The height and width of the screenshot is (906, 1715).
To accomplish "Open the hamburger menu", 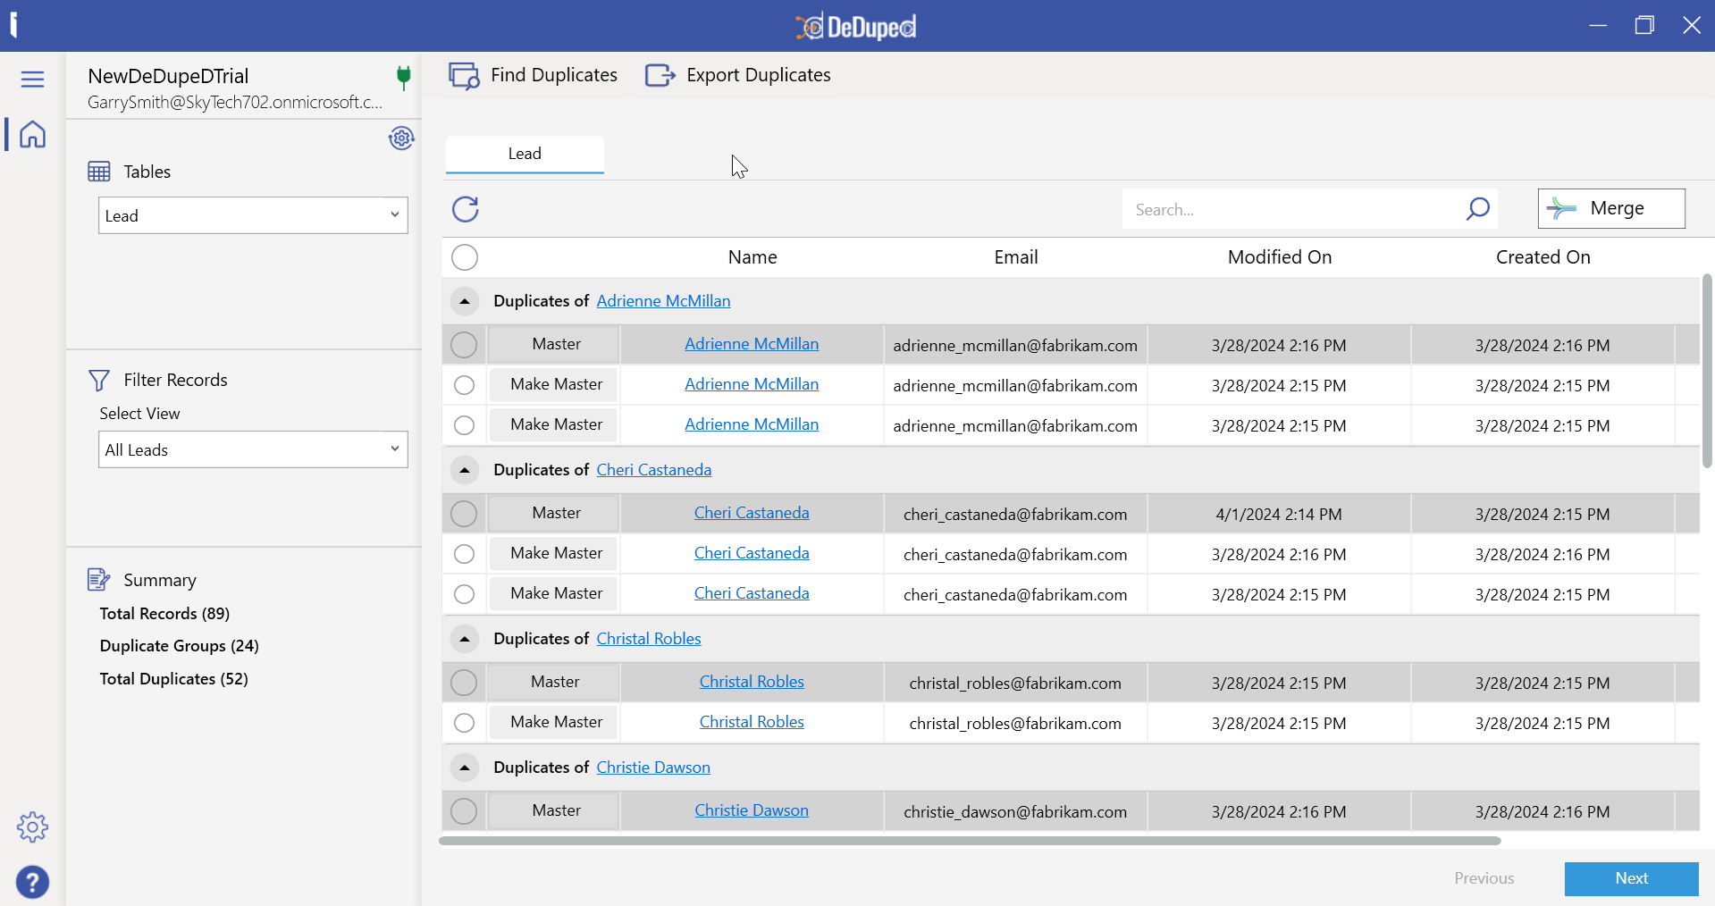I will pos(32,80).
